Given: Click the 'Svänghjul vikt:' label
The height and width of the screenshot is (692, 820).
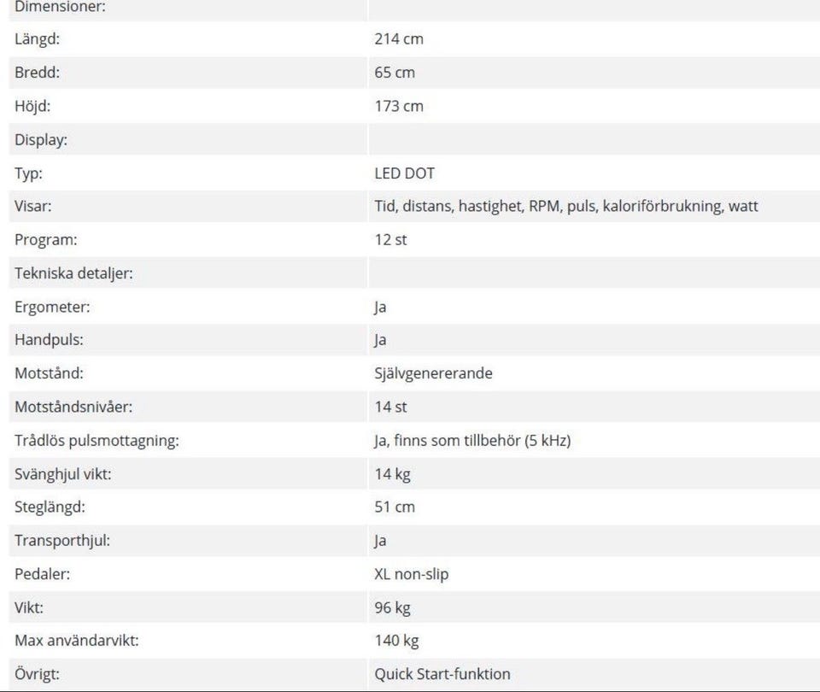Looking at the screenshot, I should tap(63, 474).
